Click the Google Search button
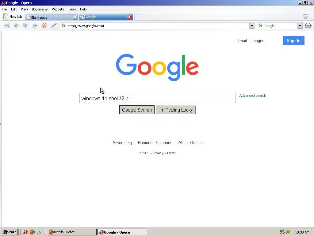Image resolution: width=314 pixels, height=236 pixels. (137, 110)
